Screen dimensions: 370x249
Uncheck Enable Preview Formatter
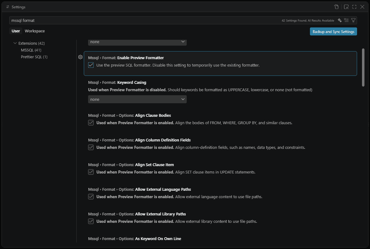[x=91, y=65]
